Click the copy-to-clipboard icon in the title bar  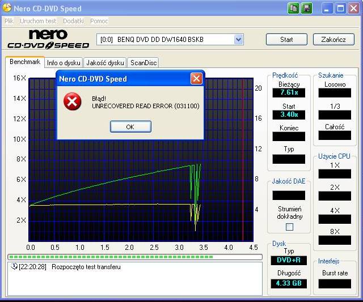[x=293, y=8]
